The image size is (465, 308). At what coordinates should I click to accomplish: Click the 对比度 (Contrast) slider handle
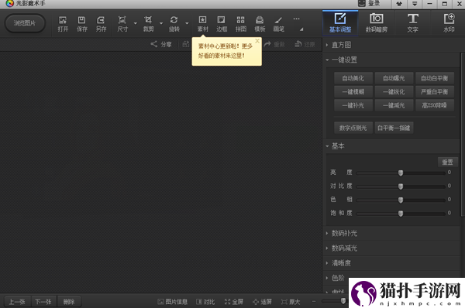click(401, 187)
